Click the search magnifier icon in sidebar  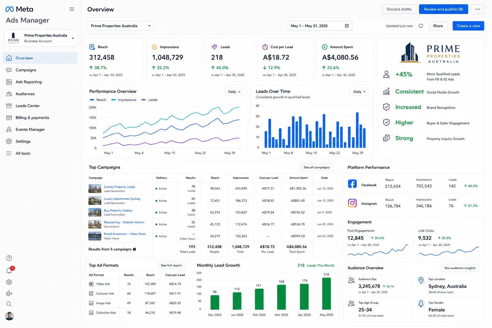[9, 304]
